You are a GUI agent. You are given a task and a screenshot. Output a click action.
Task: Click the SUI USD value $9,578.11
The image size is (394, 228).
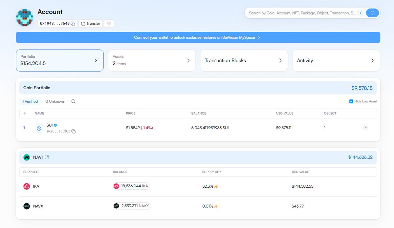284,128
